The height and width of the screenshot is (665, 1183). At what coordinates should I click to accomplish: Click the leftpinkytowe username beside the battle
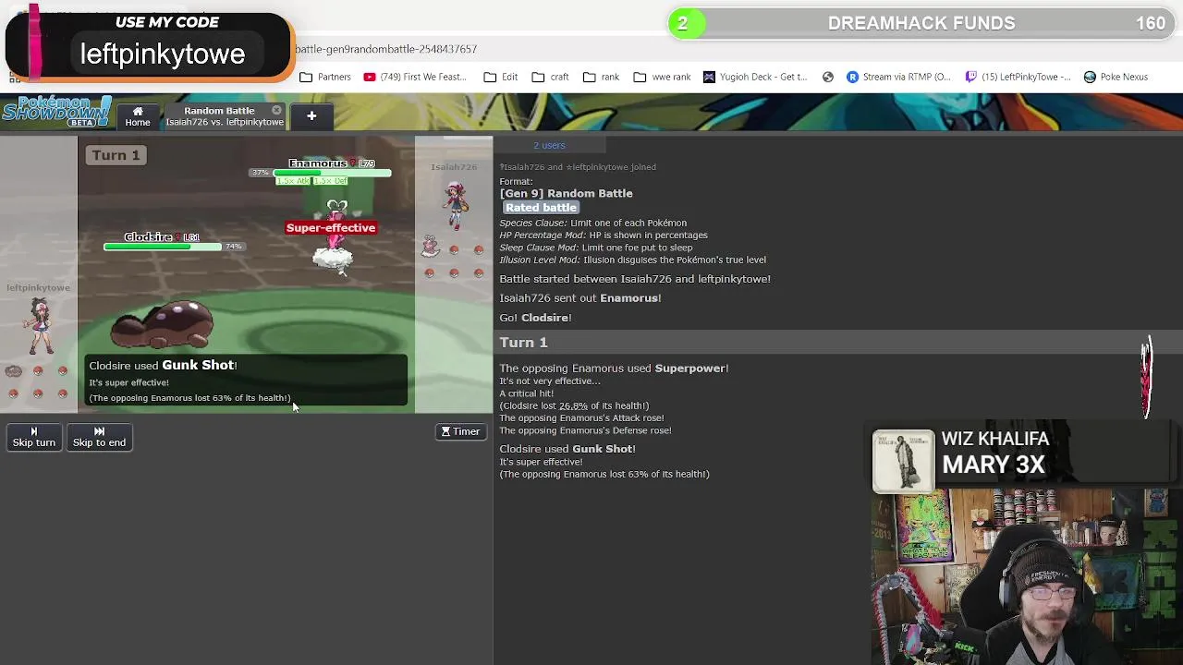39,288
